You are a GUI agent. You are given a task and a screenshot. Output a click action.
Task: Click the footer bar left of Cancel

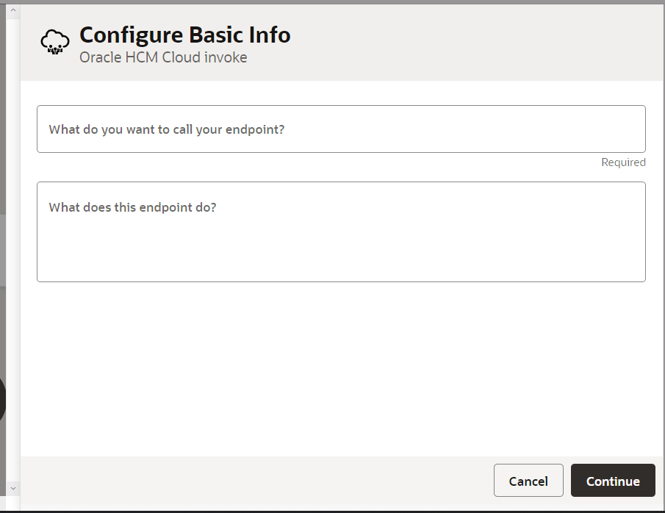tap(257, 481)
